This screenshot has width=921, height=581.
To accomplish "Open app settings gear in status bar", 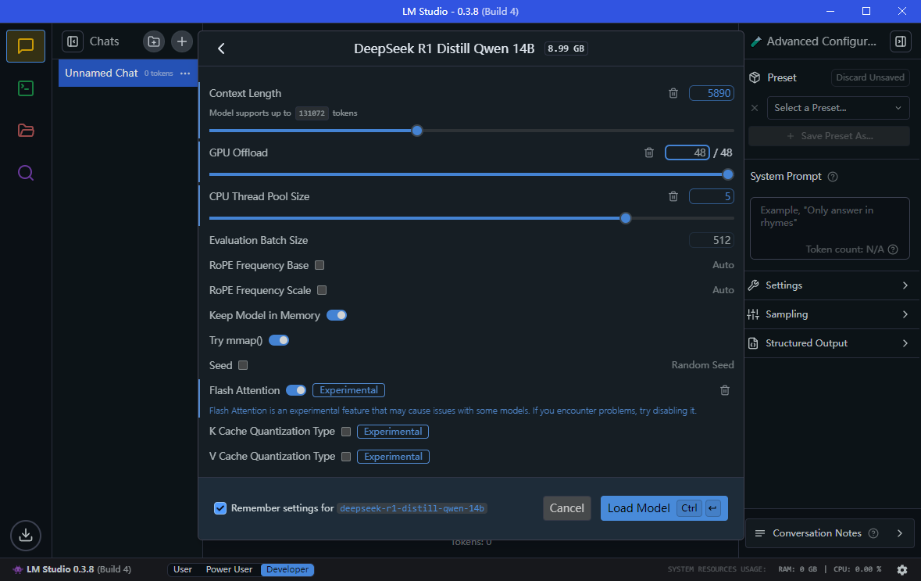I will (x=902, y=569).
